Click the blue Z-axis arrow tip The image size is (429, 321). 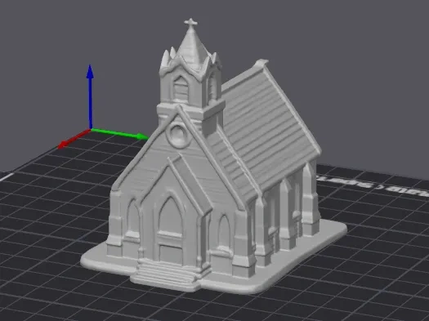point(90,71)
